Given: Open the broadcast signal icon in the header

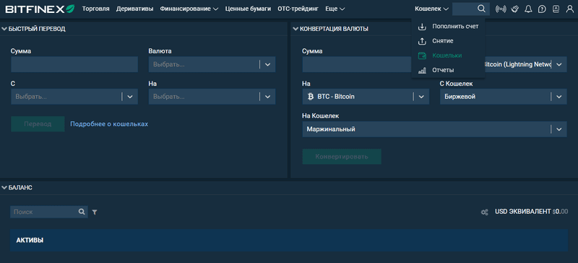Looking at the screenshot, I should click(x=501, y=9).
